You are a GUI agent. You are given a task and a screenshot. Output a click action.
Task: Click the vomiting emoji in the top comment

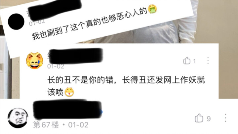[x=152, y=9]
